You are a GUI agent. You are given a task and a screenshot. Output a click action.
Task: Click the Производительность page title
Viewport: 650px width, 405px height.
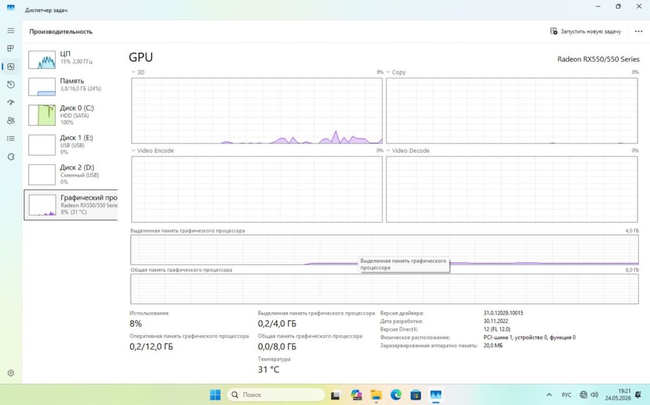(61, 31)
